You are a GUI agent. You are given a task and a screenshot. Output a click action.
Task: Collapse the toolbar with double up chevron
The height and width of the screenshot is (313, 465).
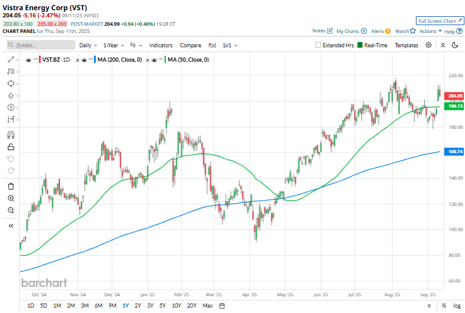click(x=443, y=45)
